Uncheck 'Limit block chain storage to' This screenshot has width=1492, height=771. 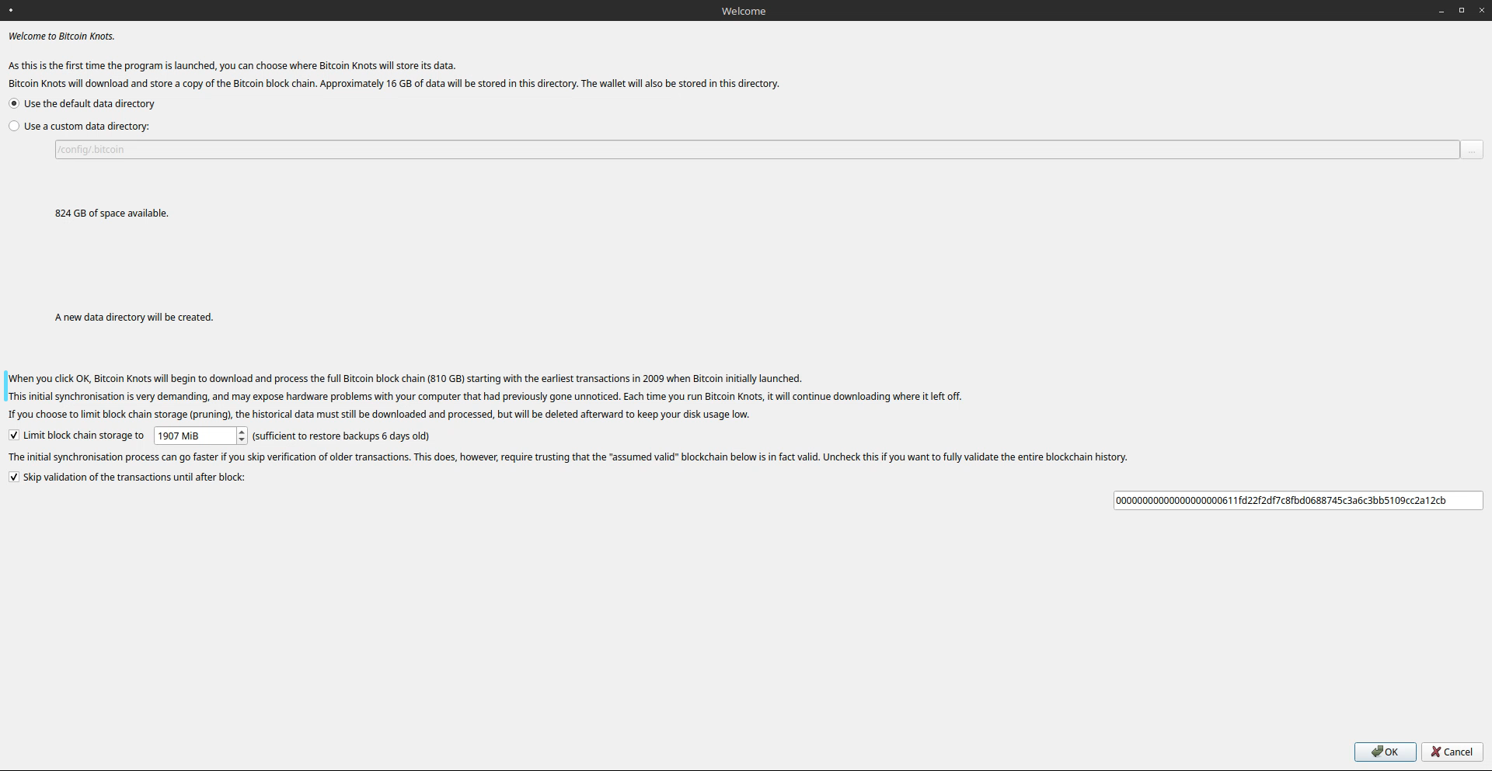click(x=14, y=436)
